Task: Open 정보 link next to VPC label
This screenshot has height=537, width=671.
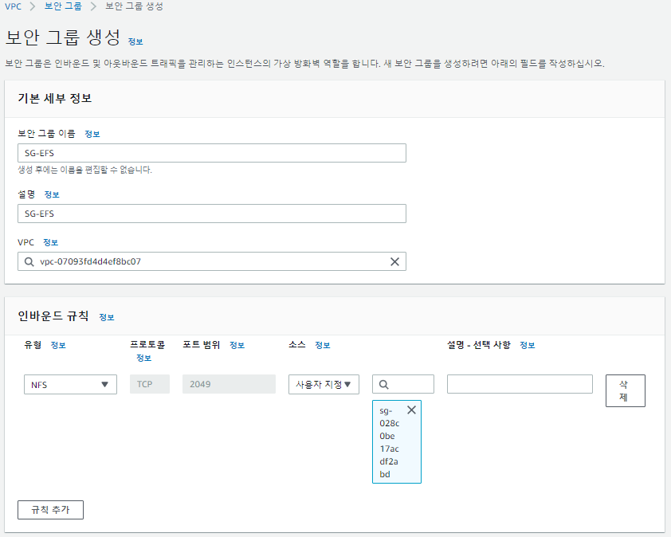Action: (x=50, y=243)
